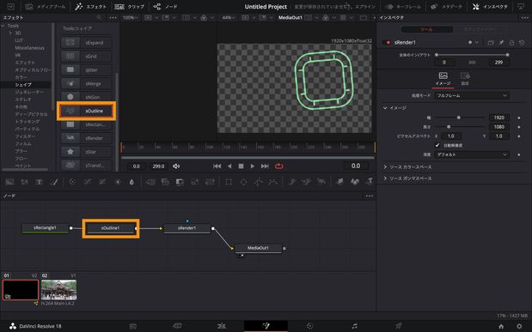Add a Paint tool from the toolbar
Viewport: 532px width, 332px height.
(x=54, y=182)
